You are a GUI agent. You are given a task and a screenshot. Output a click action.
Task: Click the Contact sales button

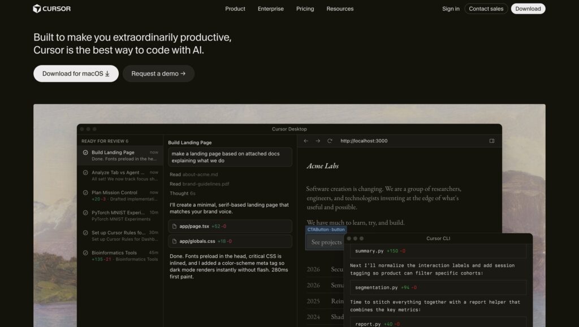tap(486, 8)
